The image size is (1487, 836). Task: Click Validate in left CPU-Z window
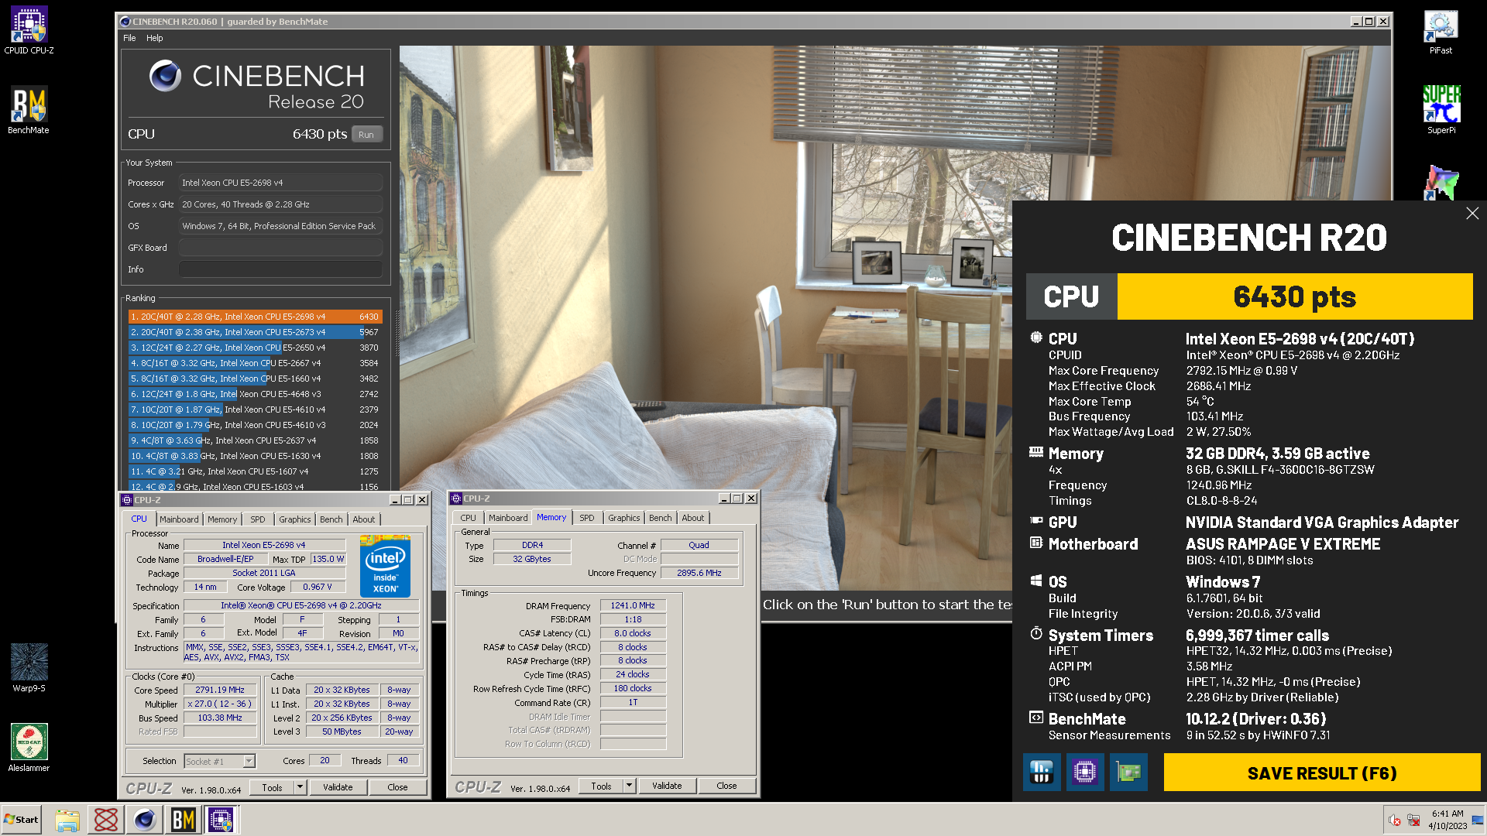338,787
